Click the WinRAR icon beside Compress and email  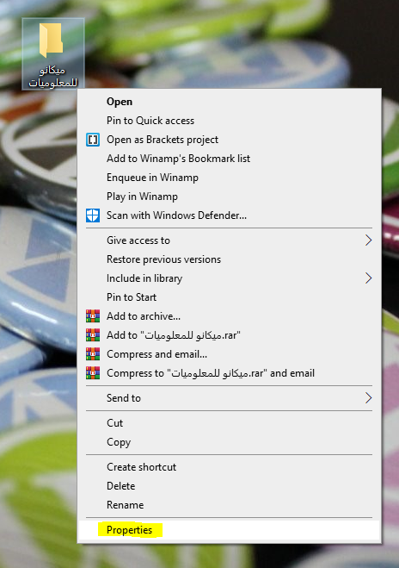click(93, 354)
